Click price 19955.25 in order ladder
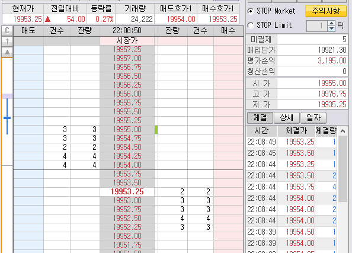The height and width of the screenshot is (253, 352). coord(127,120)
